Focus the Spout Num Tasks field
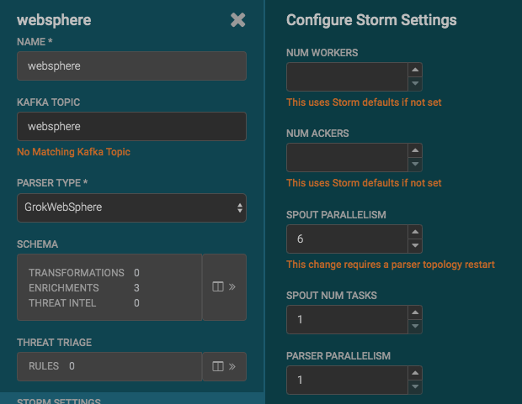522x404 pixels. pyautogui.click(x=347, y=320)
